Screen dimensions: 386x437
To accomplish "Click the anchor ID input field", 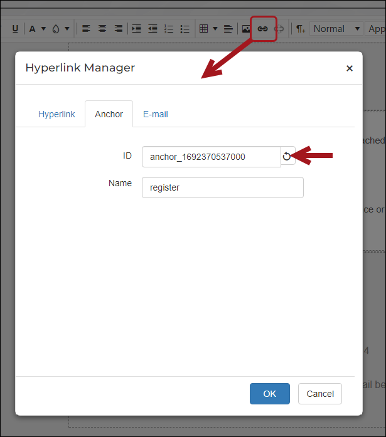I will [x=211, y=157].
